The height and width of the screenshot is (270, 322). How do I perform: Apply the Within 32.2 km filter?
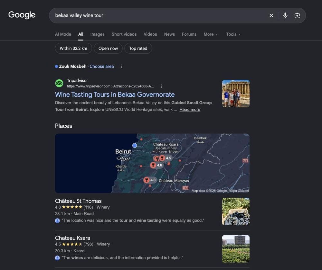pyautogui.click(x=73, y=49)
